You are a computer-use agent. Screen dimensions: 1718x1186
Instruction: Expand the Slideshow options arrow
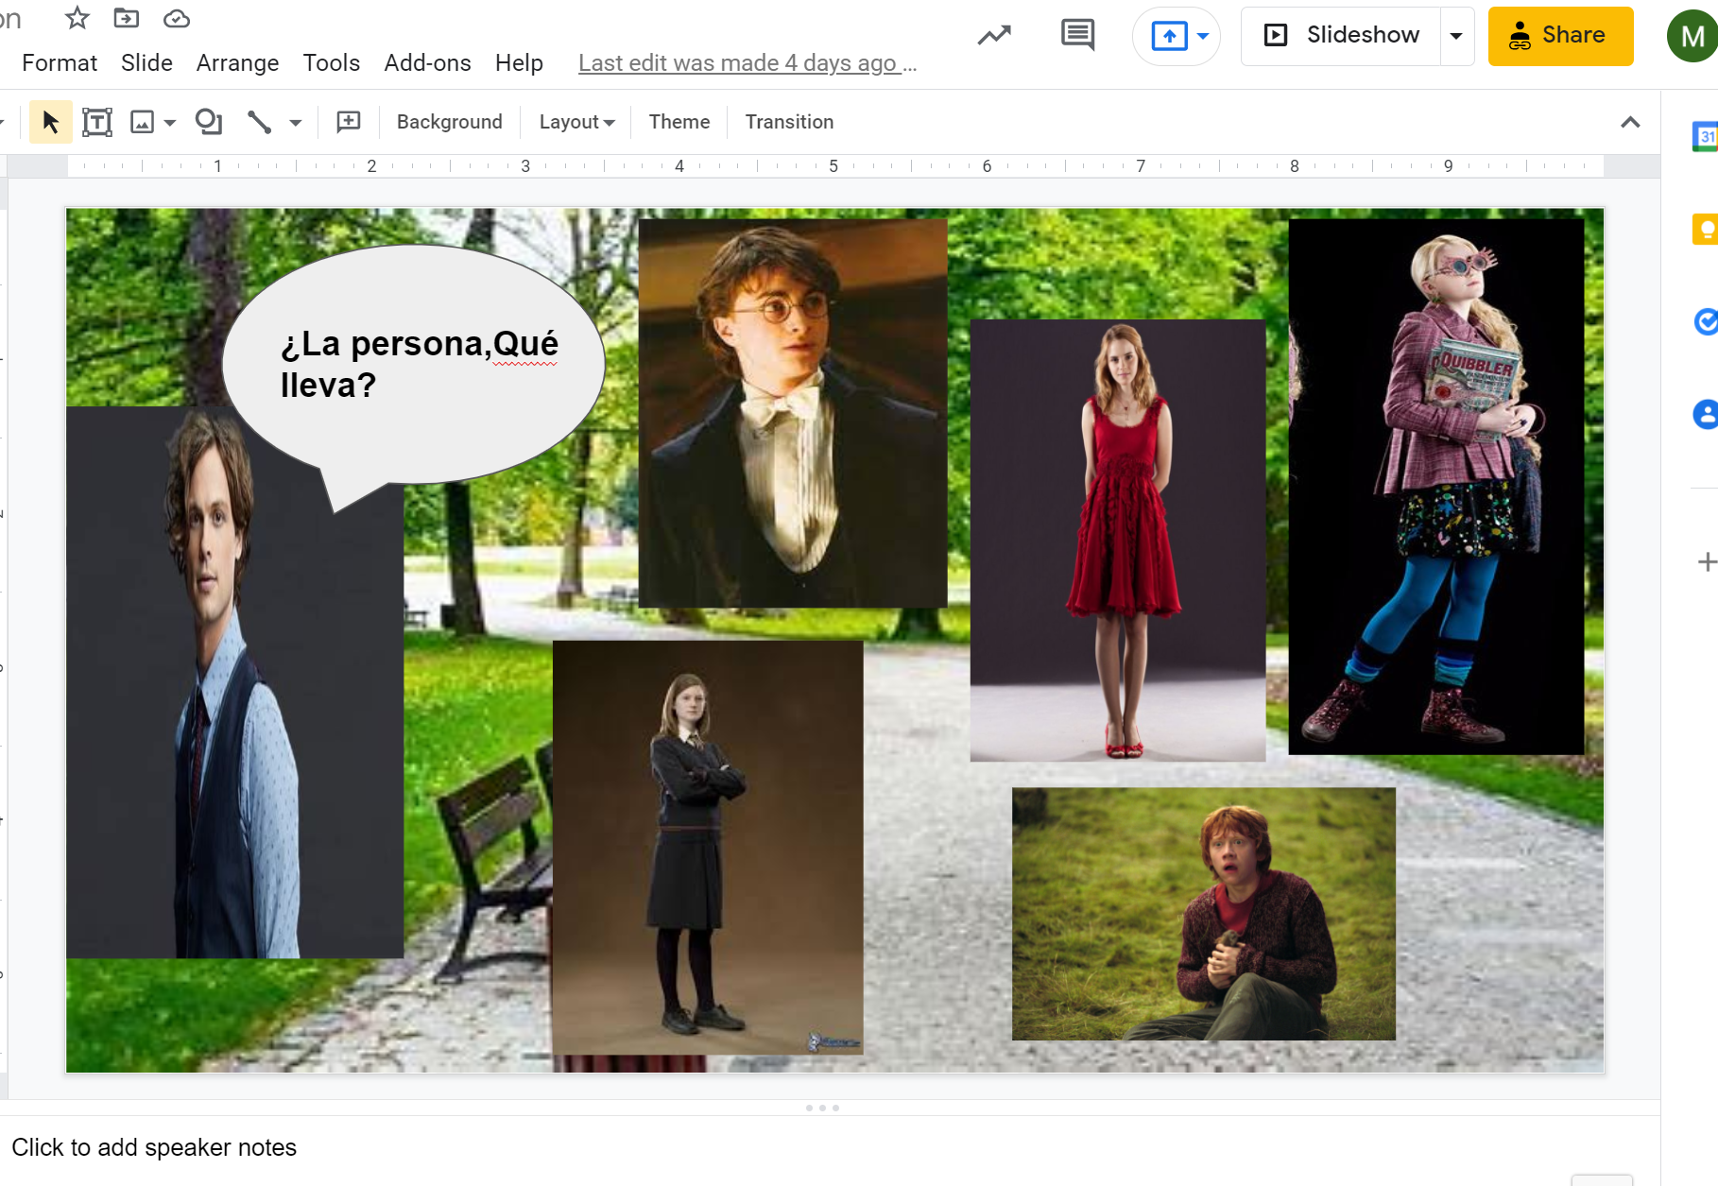(x=1456, y=36)
